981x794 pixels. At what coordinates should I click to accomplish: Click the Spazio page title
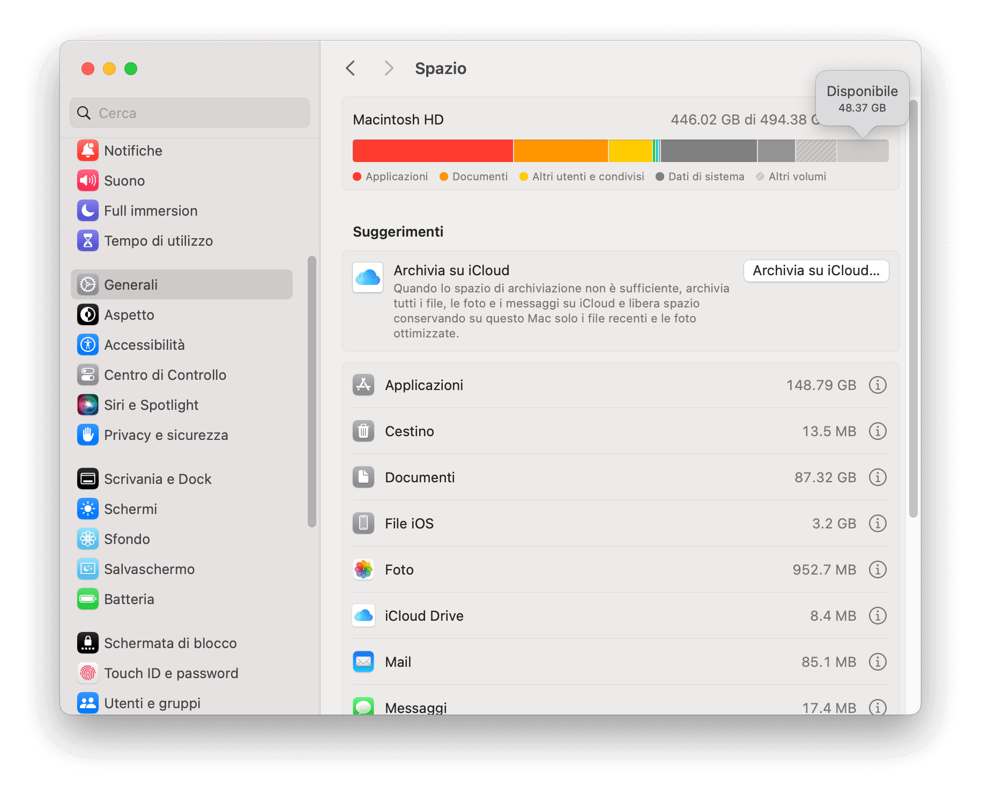[441, 69]
